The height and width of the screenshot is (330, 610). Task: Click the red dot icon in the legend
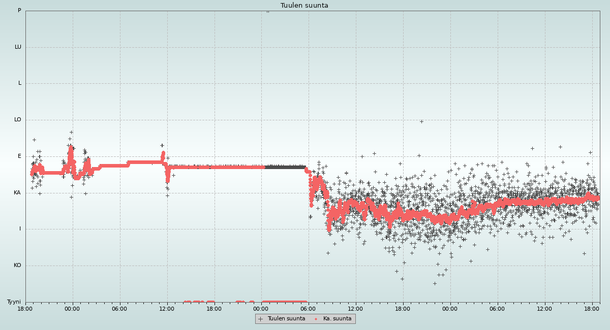(x=316, y=319)
